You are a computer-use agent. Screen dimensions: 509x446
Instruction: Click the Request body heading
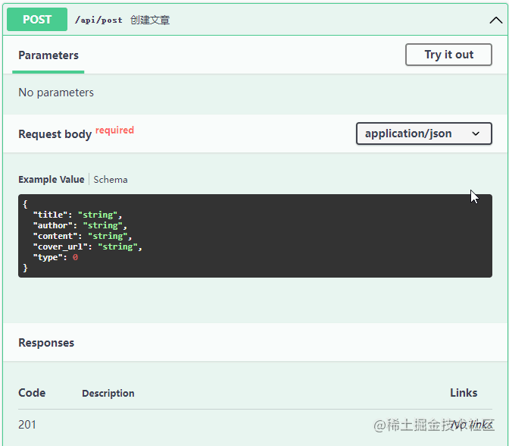point(55,134)
